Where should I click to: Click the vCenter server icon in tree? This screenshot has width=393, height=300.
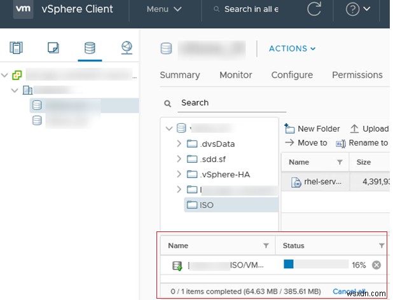point(17,75)
